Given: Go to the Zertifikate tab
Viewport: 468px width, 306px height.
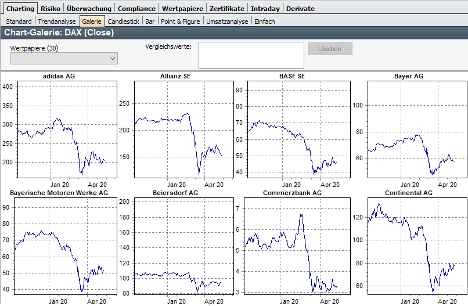Looking at the screenshot, I should (227, 9).
